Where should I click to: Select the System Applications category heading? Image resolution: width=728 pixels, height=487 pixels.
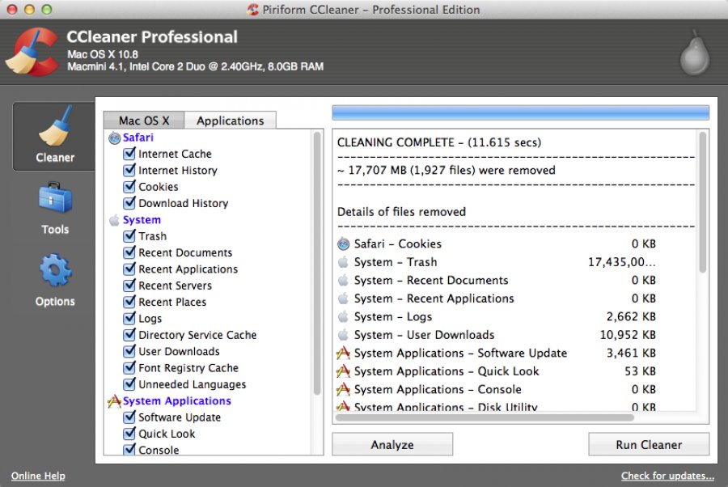tap(177, 400)
